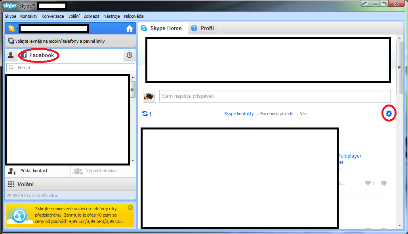
Task: Click the Skype Home tab S icon
Action: pos(144,28)
